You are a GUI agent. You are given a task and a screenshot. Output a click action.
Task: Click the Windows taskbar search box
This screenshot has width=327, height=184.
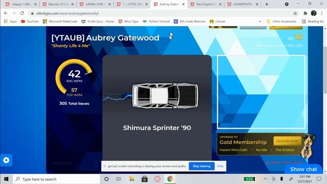56,179
